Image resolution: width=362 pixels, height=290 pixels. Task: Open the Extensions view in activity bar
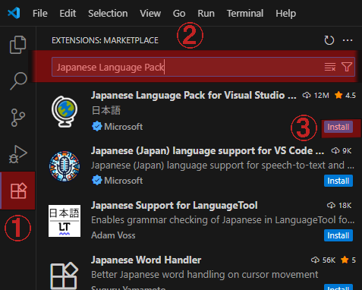[18, 191]
